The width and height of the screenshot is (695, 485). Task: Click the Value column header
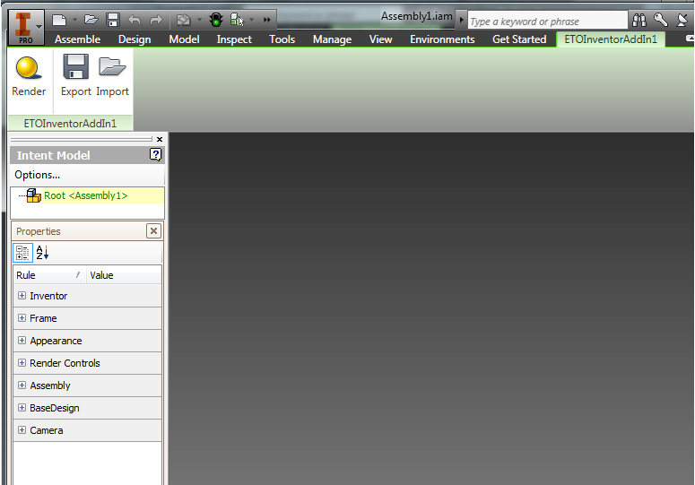coord(124,275)
